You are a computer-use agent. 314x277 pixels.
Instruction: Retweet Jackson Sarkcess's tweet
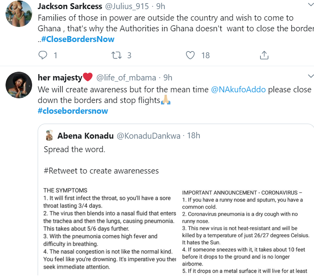[x=117, y=55]
